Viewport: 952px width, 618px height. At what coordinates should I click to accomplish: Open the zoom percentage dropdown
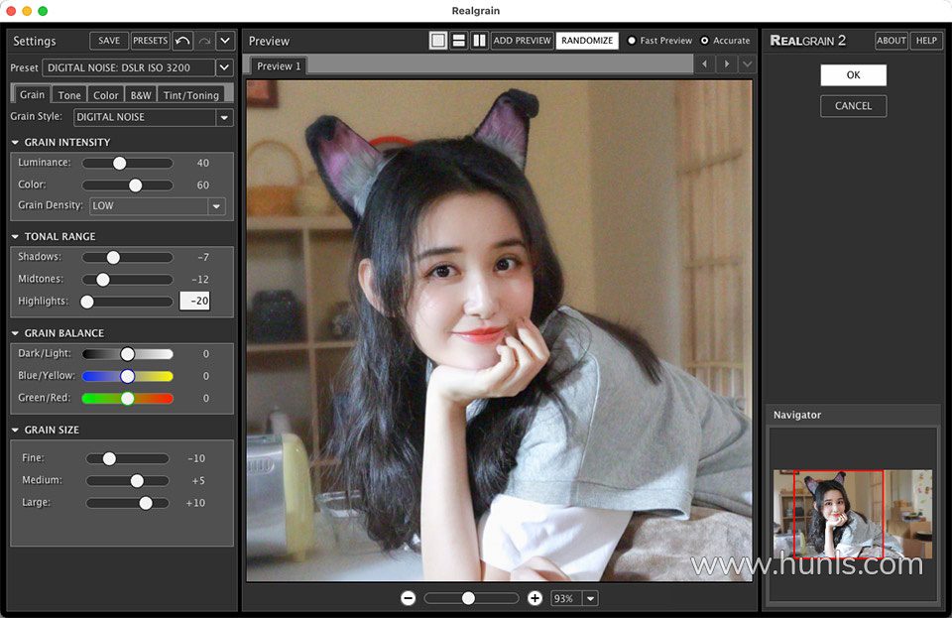tap(591, 598)
